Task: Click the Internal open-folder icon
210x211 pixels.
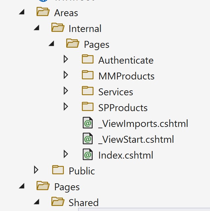Action: point(58,27)
